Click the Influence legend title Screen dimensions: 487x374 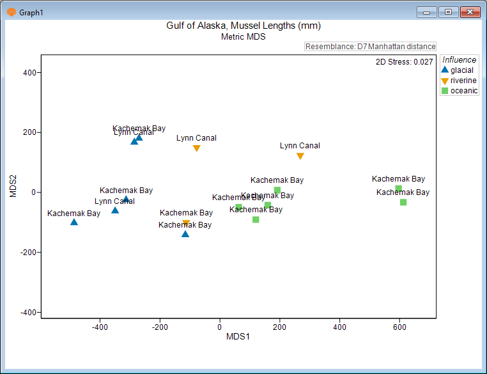pyautogui.click(x=459, y=60)
